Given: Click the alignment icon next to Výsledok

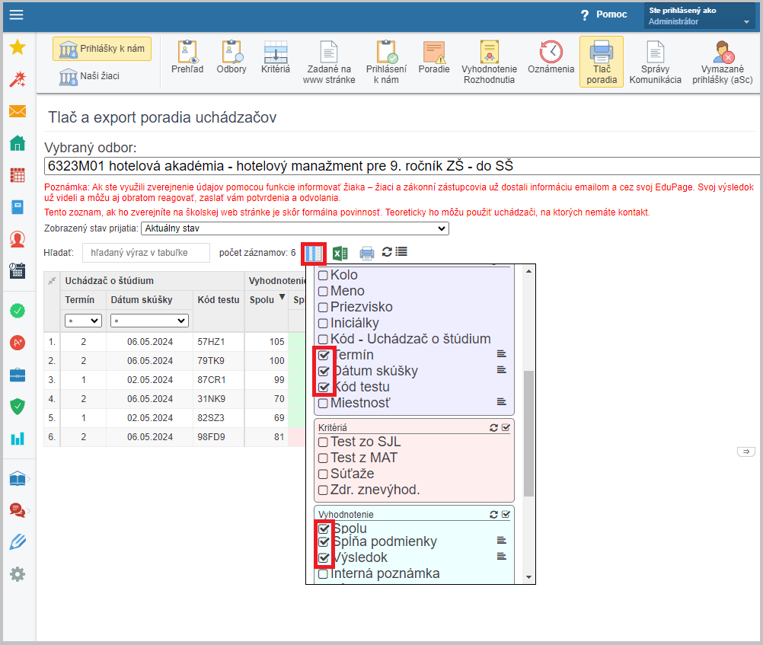Looking at the screenshot, I should 502,556.
